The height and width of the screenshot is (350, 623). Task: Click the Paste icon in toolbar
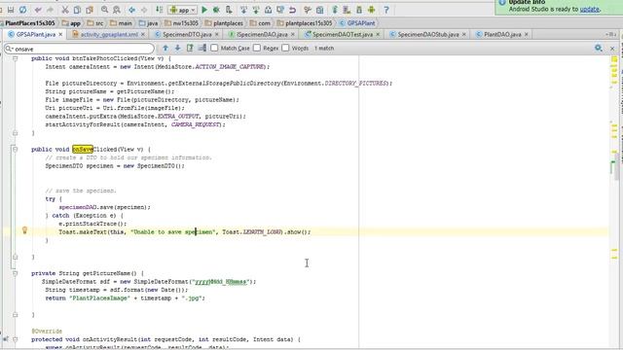90,10
